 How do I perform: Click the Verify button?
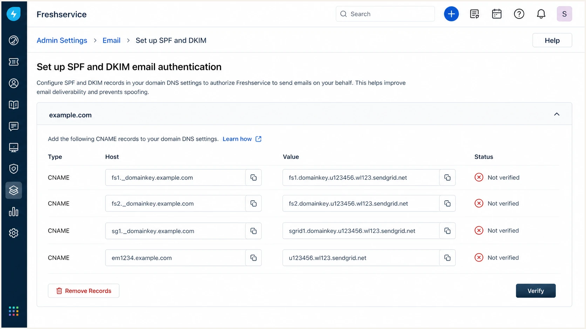536,291
